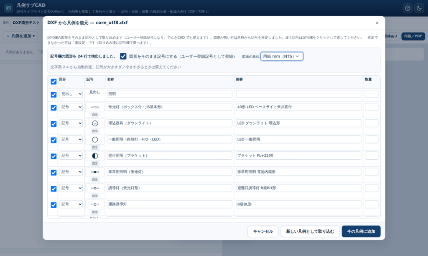Open 区分 dropdown for 一般照明 row
Screen dimensions: 428x256
(x=71, y=139)
